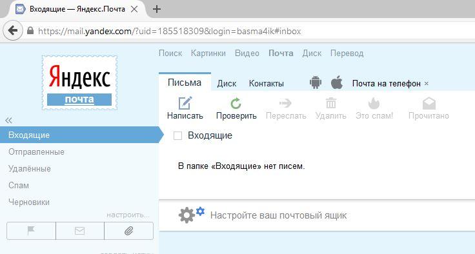Select the Входящие — Яндекс.Почта browser tab

pyautogui.click(x=77, y=9)
